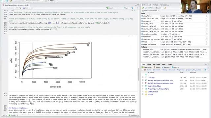Click the save workspace icon in Environment pane
This screenshot has height=118, width=211.
(x=145, y=8)
